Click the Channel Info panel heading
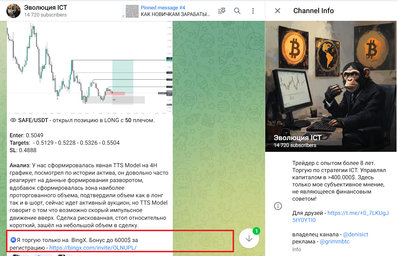Screen dimensions: 398x256 [314, 11]
